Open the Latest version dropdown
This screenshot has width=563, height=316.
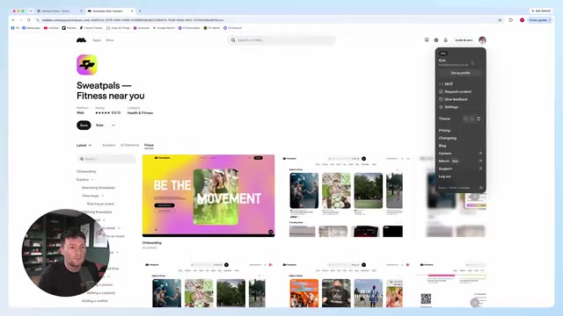[x=84, y=145]
